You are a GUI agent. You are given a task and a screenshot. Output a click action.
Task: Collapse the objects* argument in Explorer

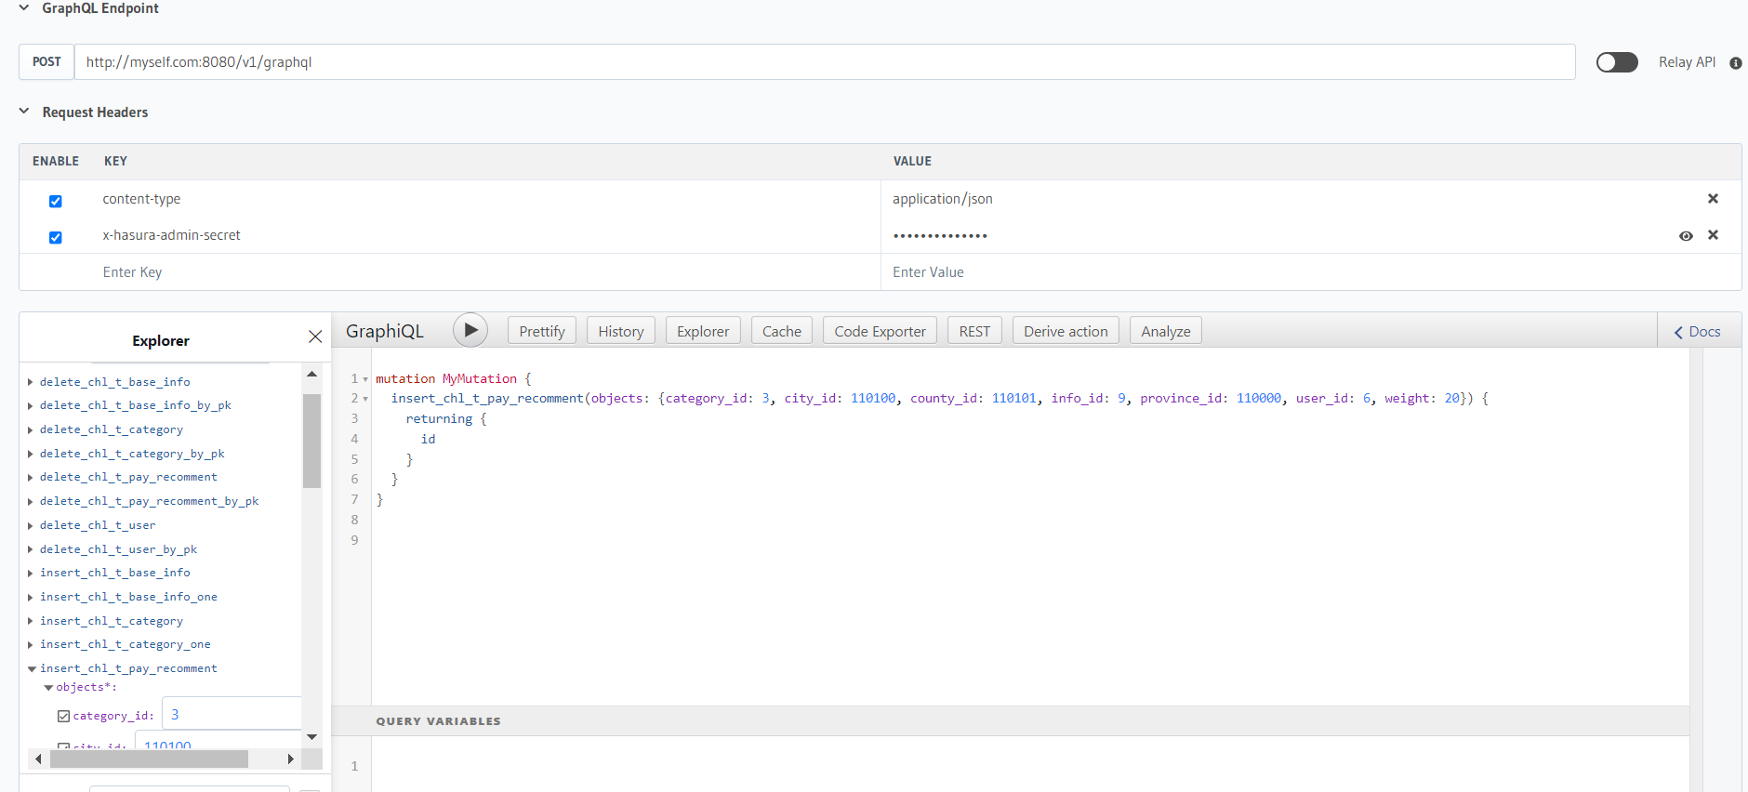coord(48,688)
